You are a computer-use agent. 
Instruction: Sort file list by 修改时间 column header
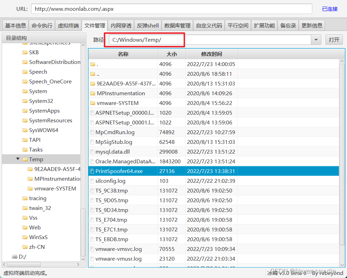pyautogui.click(x=211, y=54)
